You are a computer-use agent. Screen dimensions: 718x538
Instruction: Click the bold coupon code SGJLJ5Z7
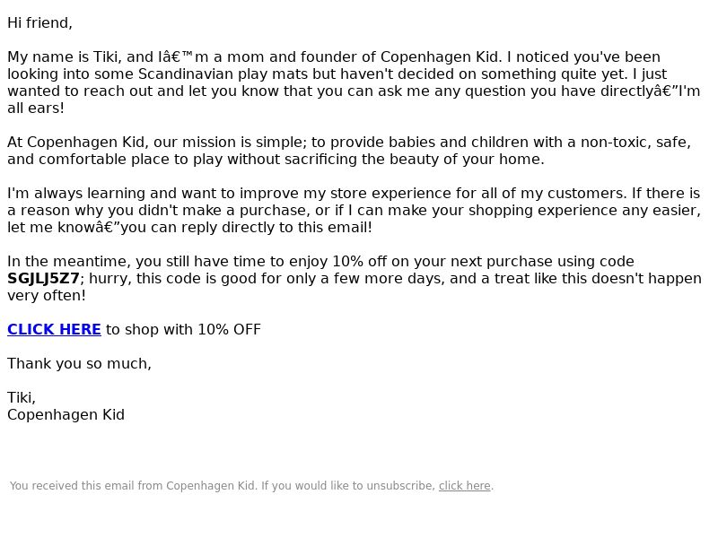click(43, 279)
